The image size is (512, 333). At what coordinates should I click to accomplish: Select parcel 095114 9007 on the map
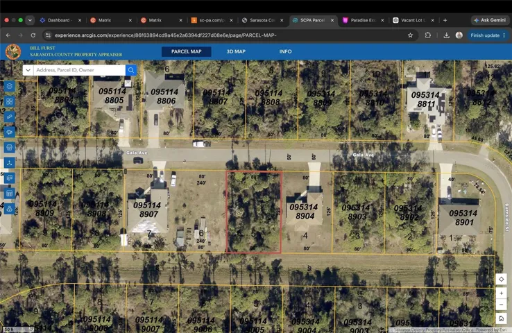click(150, 324)
